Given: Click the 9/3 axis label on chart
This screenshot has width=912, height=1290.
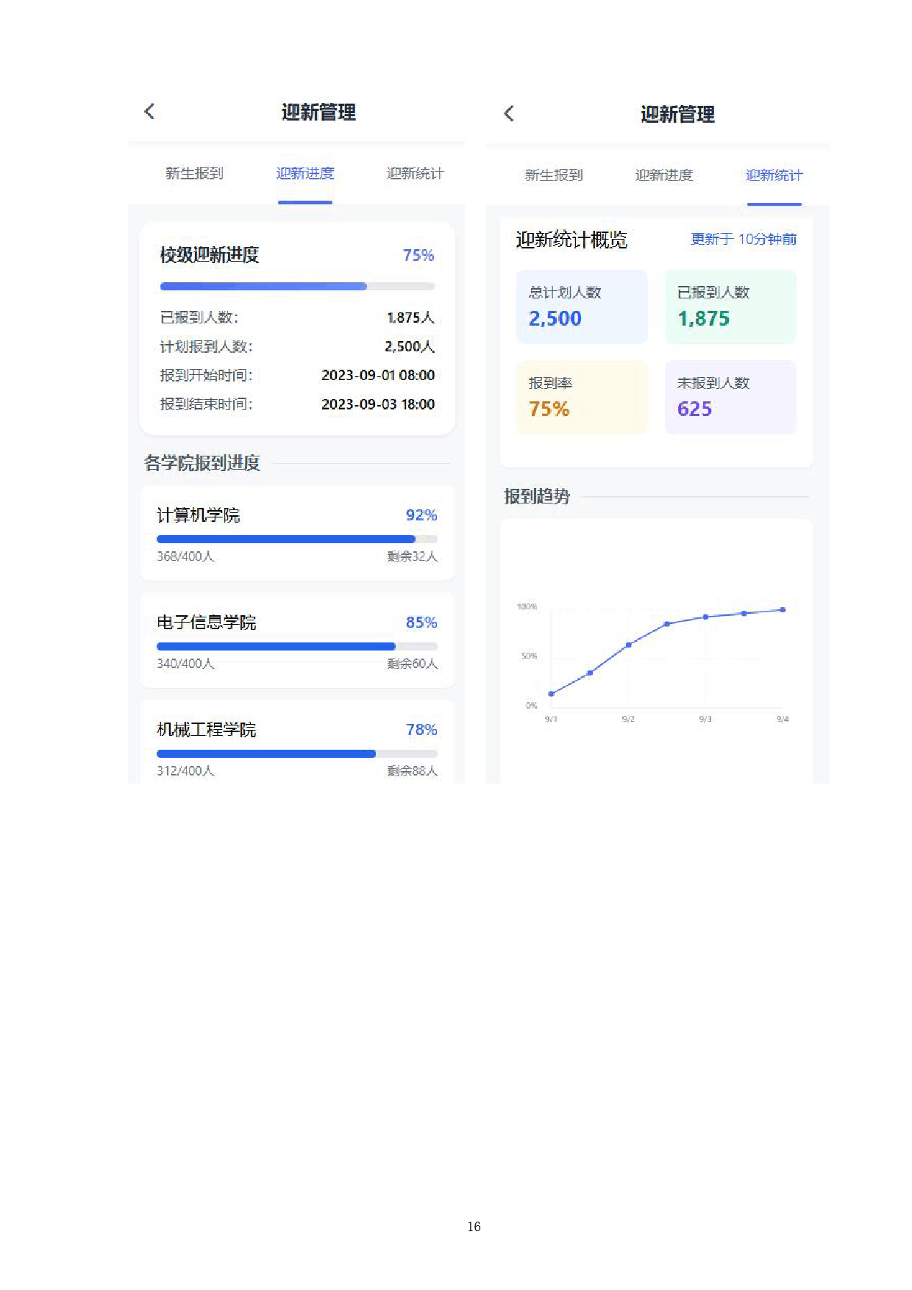Looking at the screenshot, I should (x=705, y=719).
